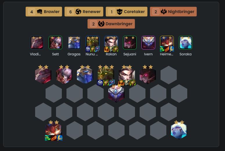Select the item icons beneath board Rakan
This screenshot has width=225, height=151.
pos(127,83)
